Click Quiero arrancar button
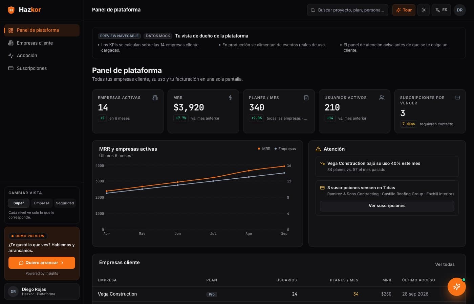Viewport: 474px width, 304px height. [42, 263]
